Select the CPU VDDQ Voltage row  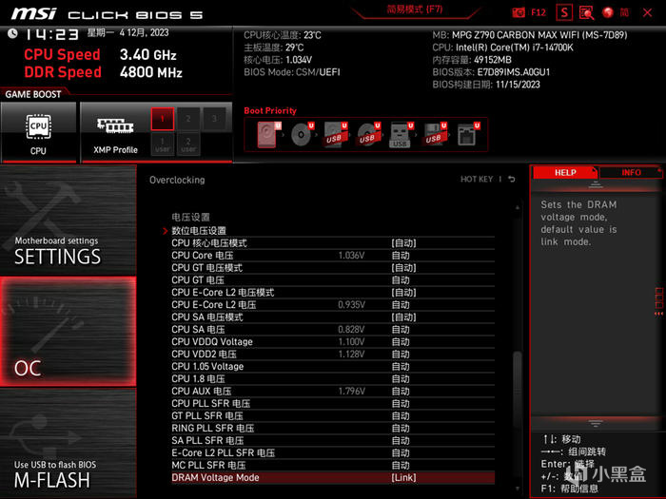tap(333, 341)
